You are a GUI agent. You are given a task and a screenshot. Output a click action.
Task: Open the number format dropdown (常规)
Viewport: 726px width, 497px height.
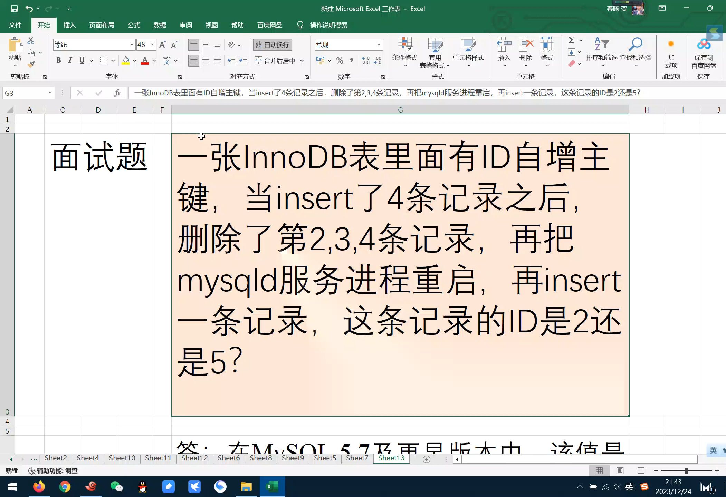click(379, 45)
